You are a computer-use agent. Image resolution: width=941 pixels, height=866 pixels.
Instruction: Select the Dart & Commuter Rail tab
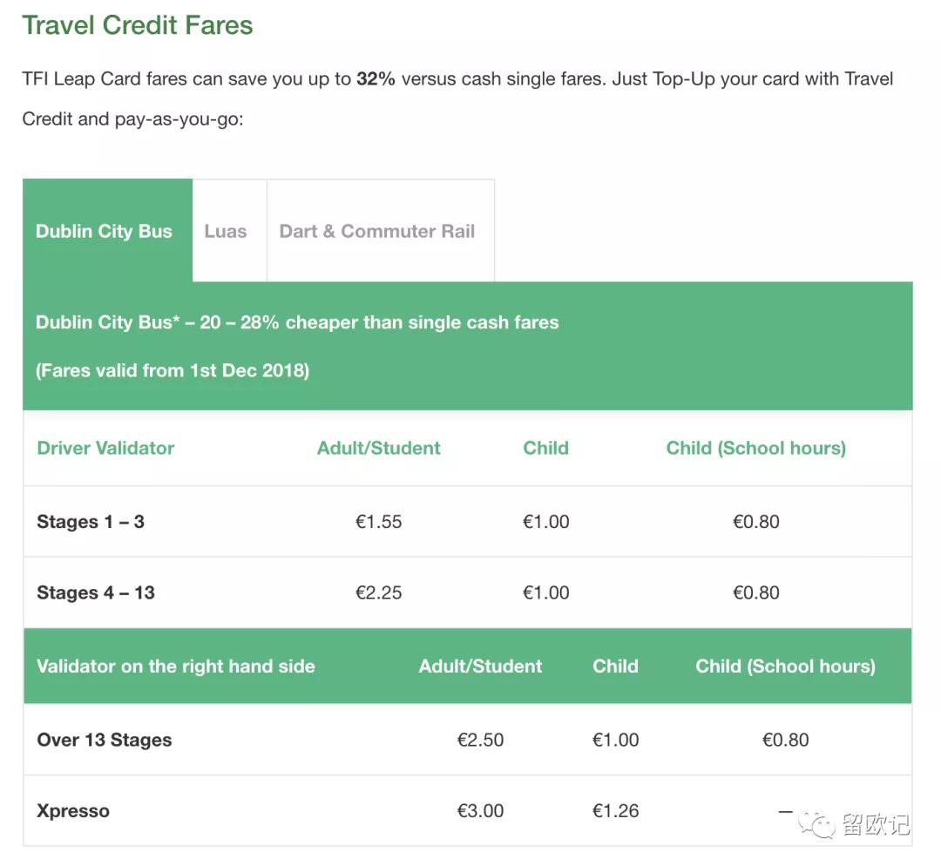(x=377, y=232)
